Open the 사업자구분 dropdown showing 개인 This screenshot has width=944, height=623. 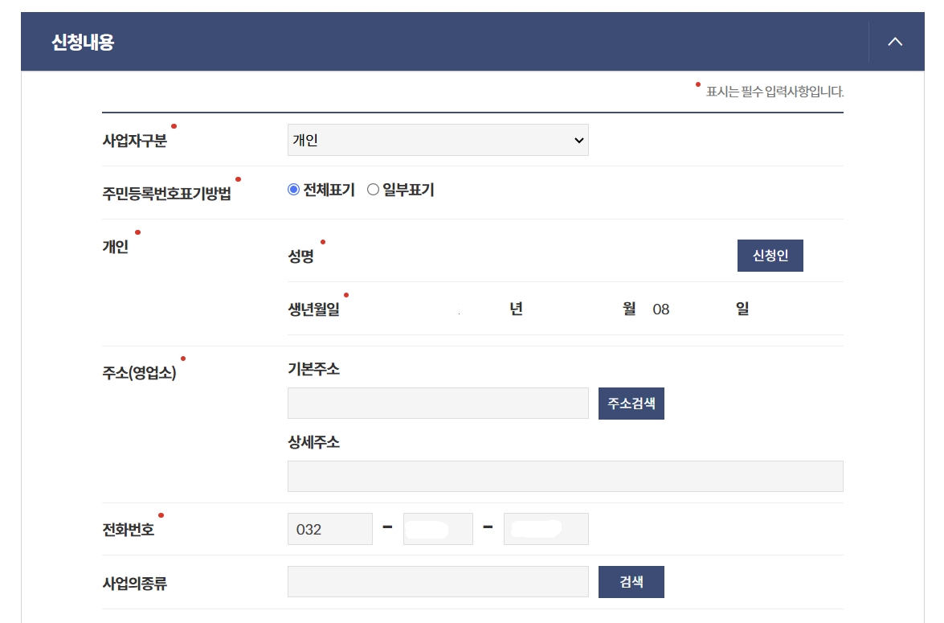pos(438,140)
